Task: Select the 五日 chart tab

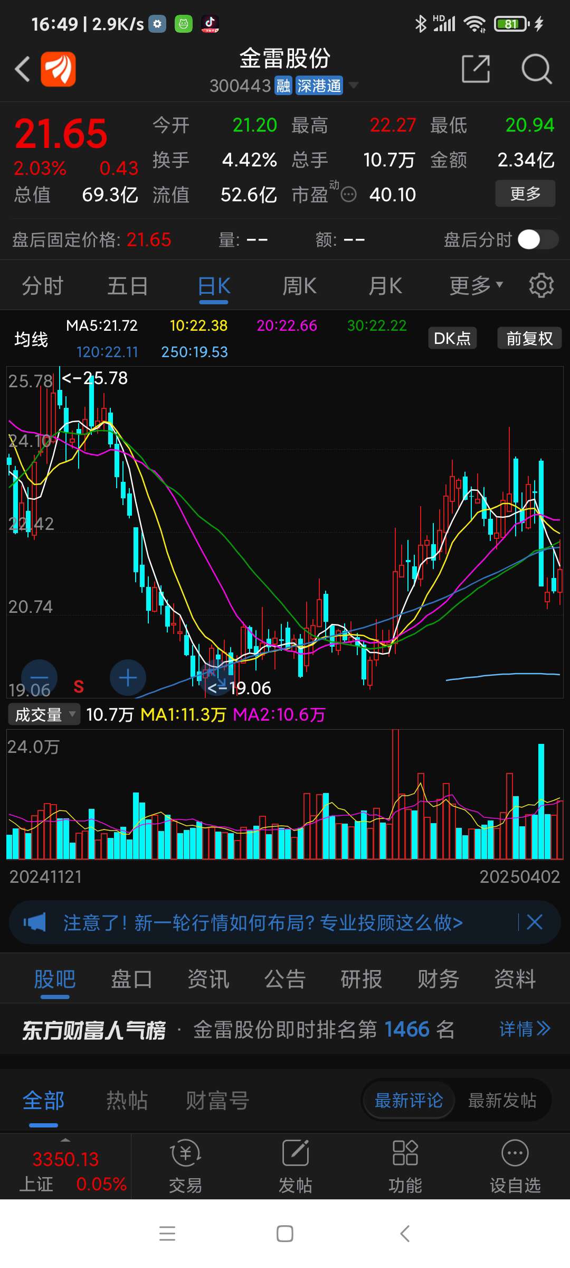Action: [x=128, y=286]
